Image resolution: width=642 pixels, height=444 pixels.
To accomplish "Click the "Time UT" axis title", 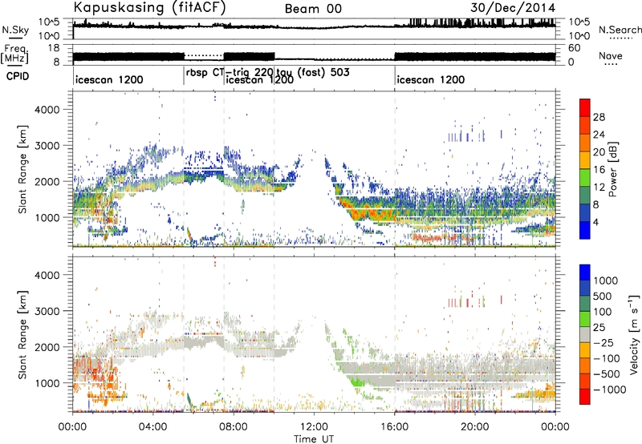I will (314, 439).
